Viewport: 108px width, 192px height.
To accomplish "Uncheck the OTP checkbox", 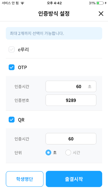I will pos(12,67).
